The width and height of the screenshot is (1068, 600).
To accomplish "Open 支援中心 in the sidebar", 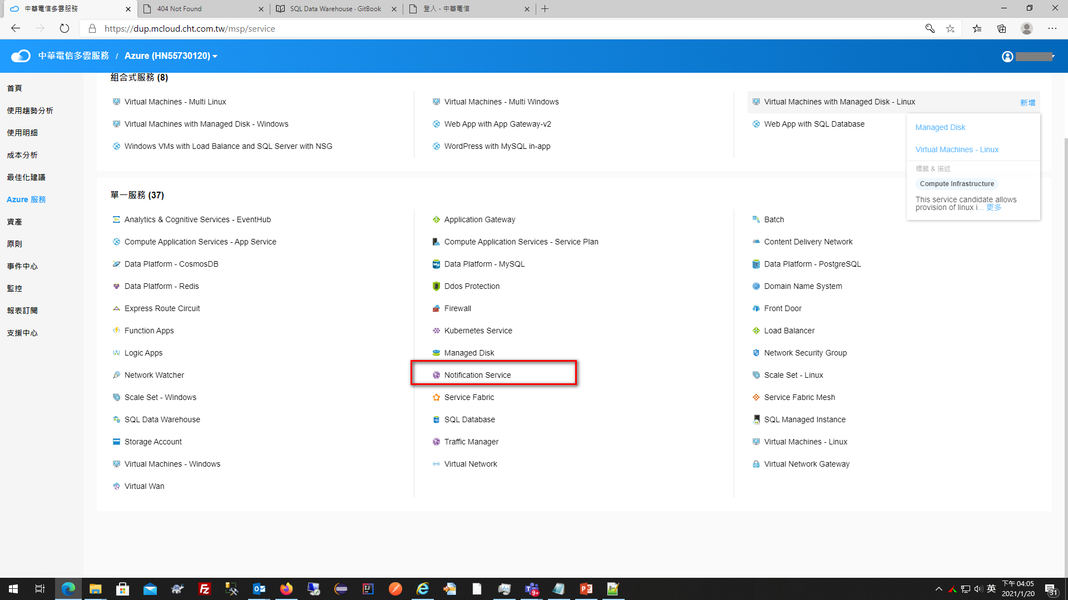I will (x=22, y=333).
